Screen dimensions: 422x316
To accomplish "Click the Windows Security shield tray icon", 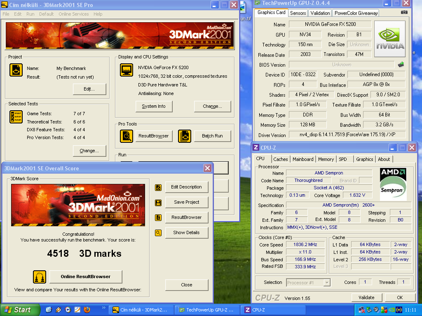I will (x=384, y=310).
